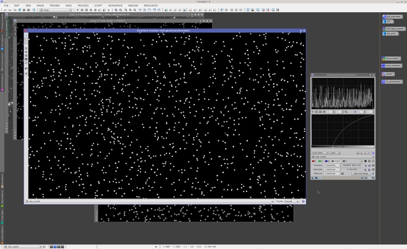Click the Real-Time Preview top-left zoom tool icon

26,35
